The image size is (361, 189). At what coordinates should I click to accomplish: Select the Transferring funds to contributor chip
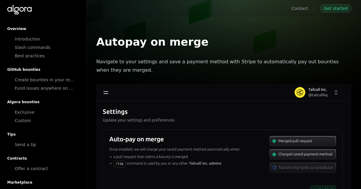click(303, 167)
